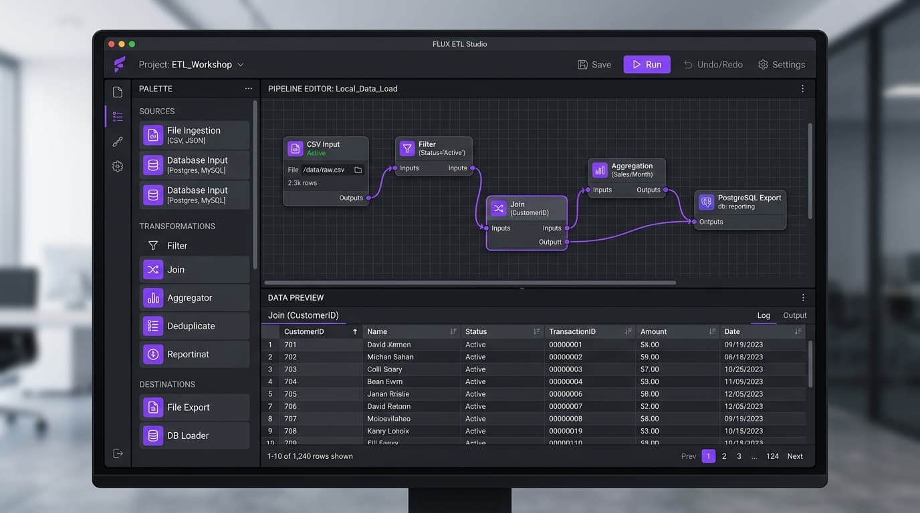Select the Join (CustomerID) preview tab
Image resolution: width=920 pixels, height=513 pixels.
coord(303,315)
